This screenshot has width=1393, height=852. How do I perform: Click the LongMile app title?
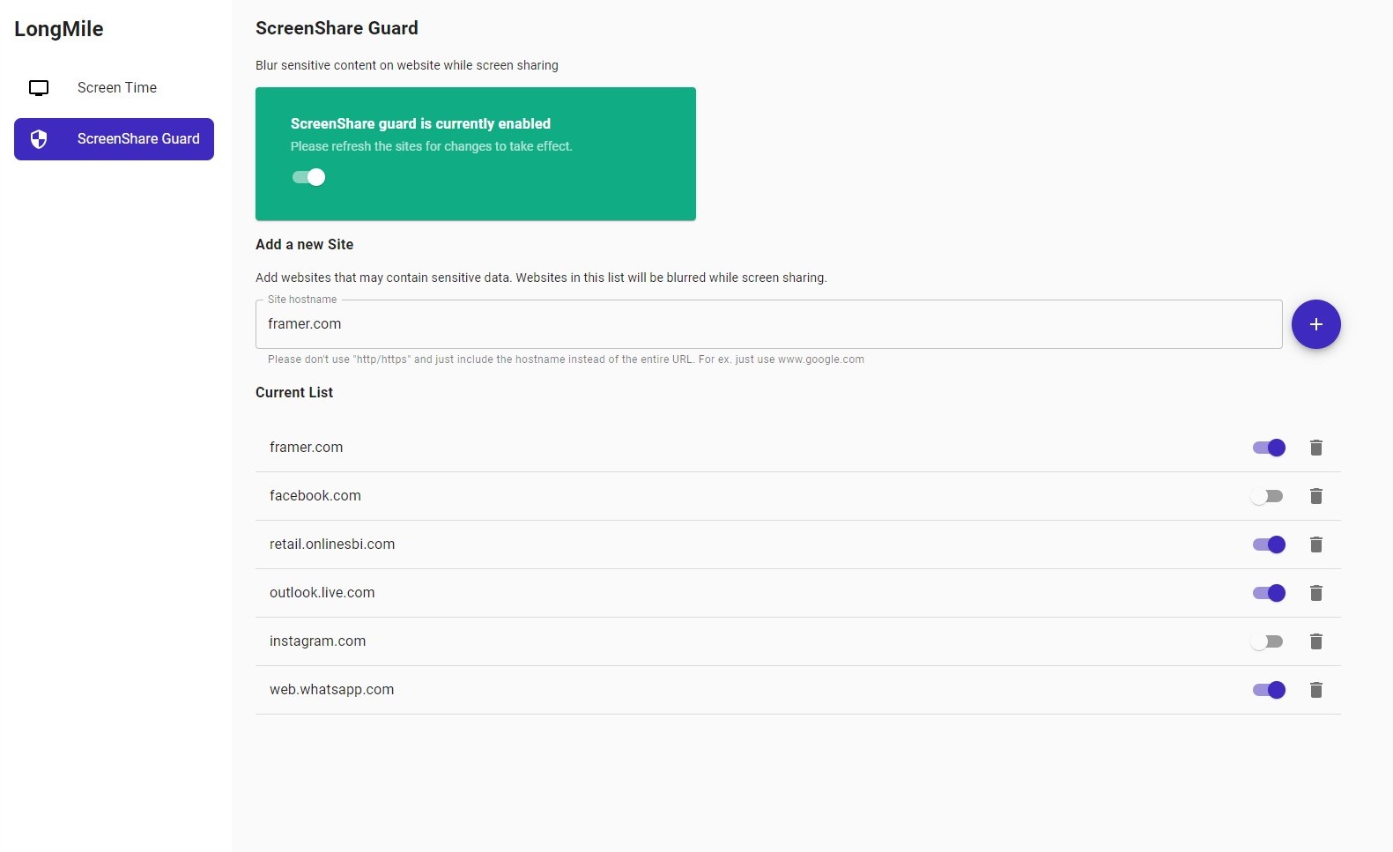[58, 29]
